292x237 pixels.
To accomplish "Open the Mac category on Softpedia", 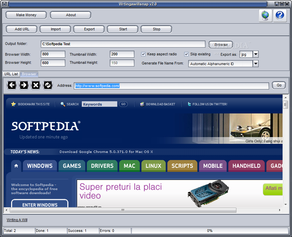I will [129, 166].
